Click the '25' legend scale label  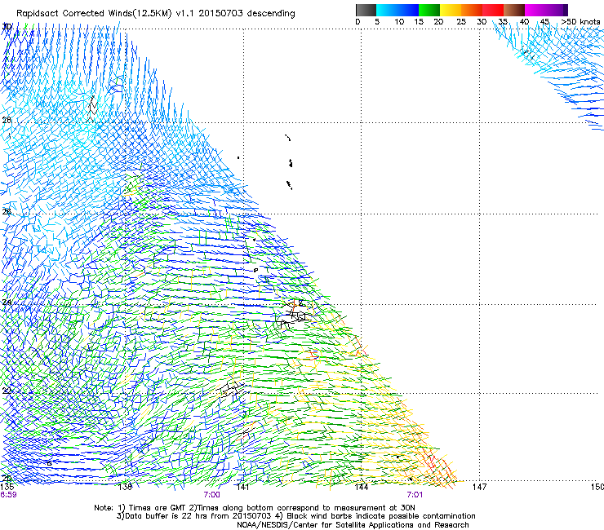coord(461,22)
